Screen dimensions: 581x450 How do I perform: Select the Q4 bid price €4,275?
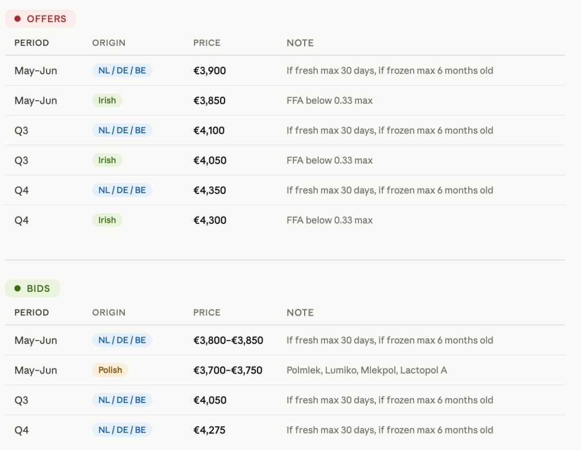209,430
